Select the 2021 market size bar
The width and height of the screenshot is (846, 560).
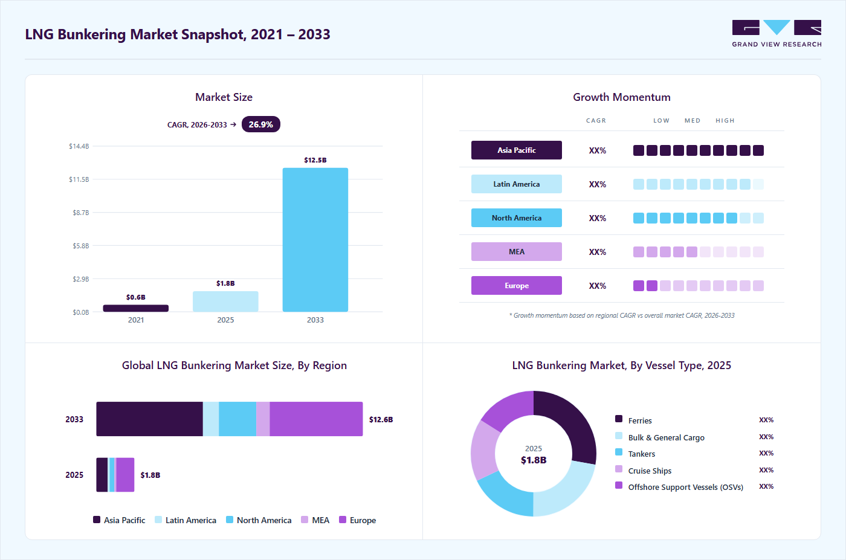pos(136,308)
